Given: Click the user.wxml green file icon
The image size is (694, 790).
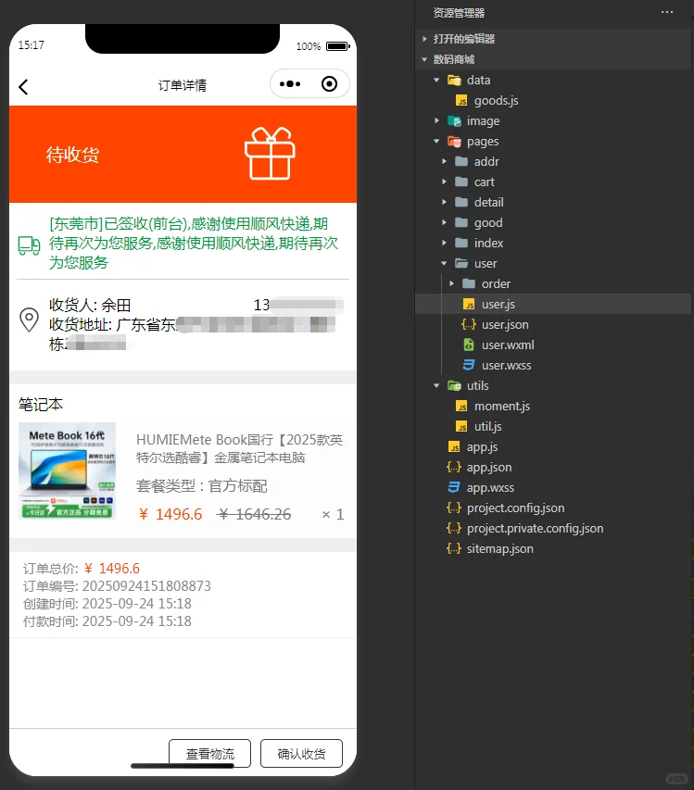Looking at the screenshot, I should tap(469, 345).
